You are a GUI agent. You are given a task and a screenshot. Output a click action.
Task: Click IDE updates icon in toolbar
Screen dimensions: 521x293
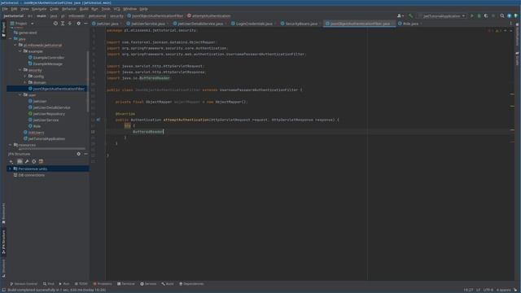509,15
